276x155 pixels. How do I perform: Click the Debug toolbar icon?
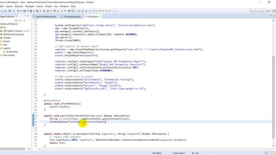click(x=18, y=11)
